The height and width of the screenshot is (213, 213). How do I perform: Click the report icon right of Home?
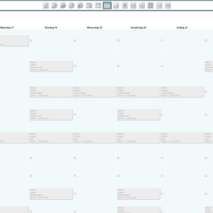click(54, 5)
